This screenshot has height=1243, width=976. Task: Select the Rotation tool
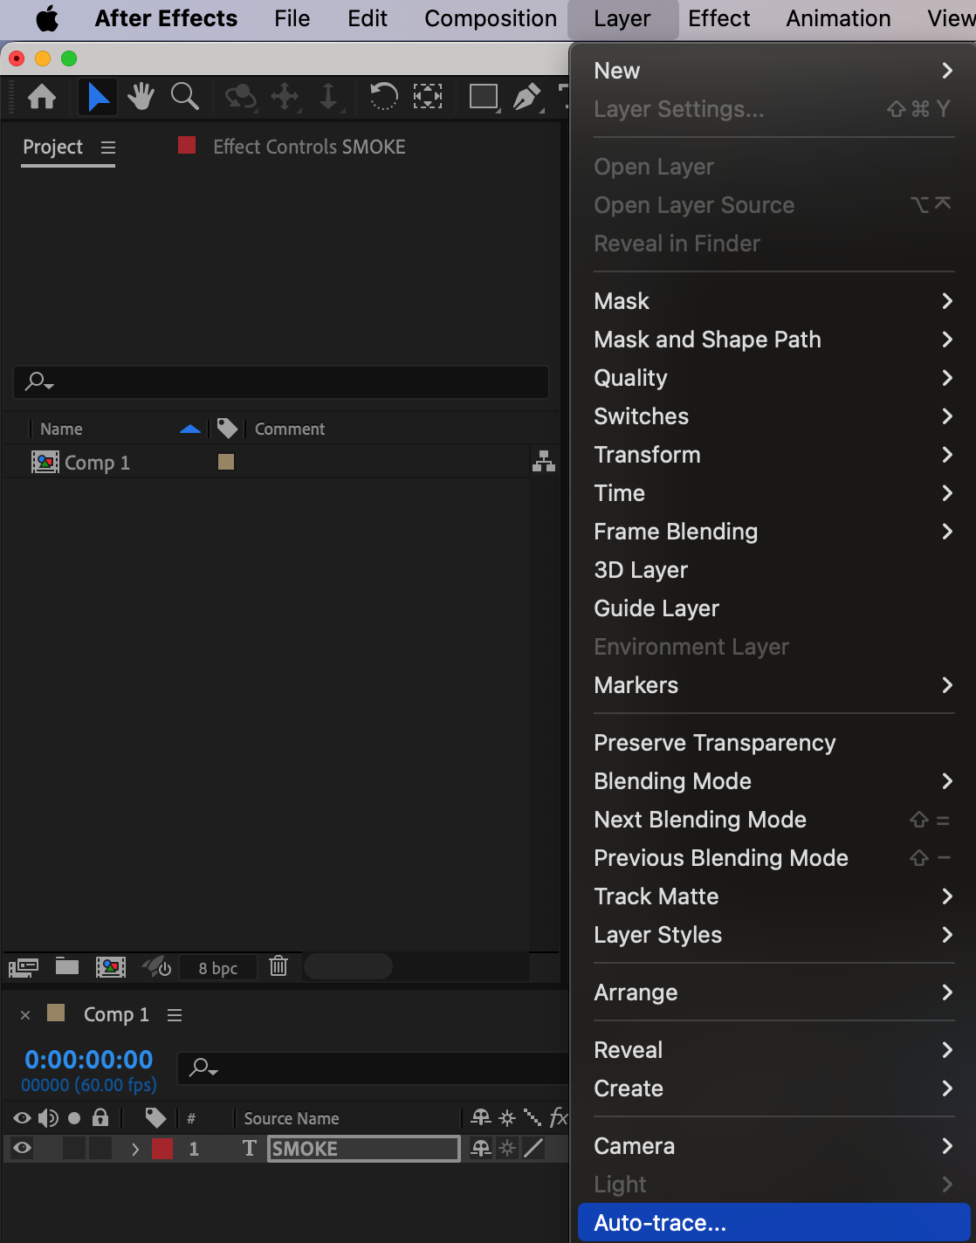coord(383,96)
